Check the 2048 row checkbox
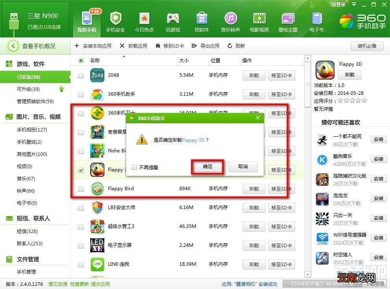Viewport: 390px width, 289px height. tap(81, 76)
